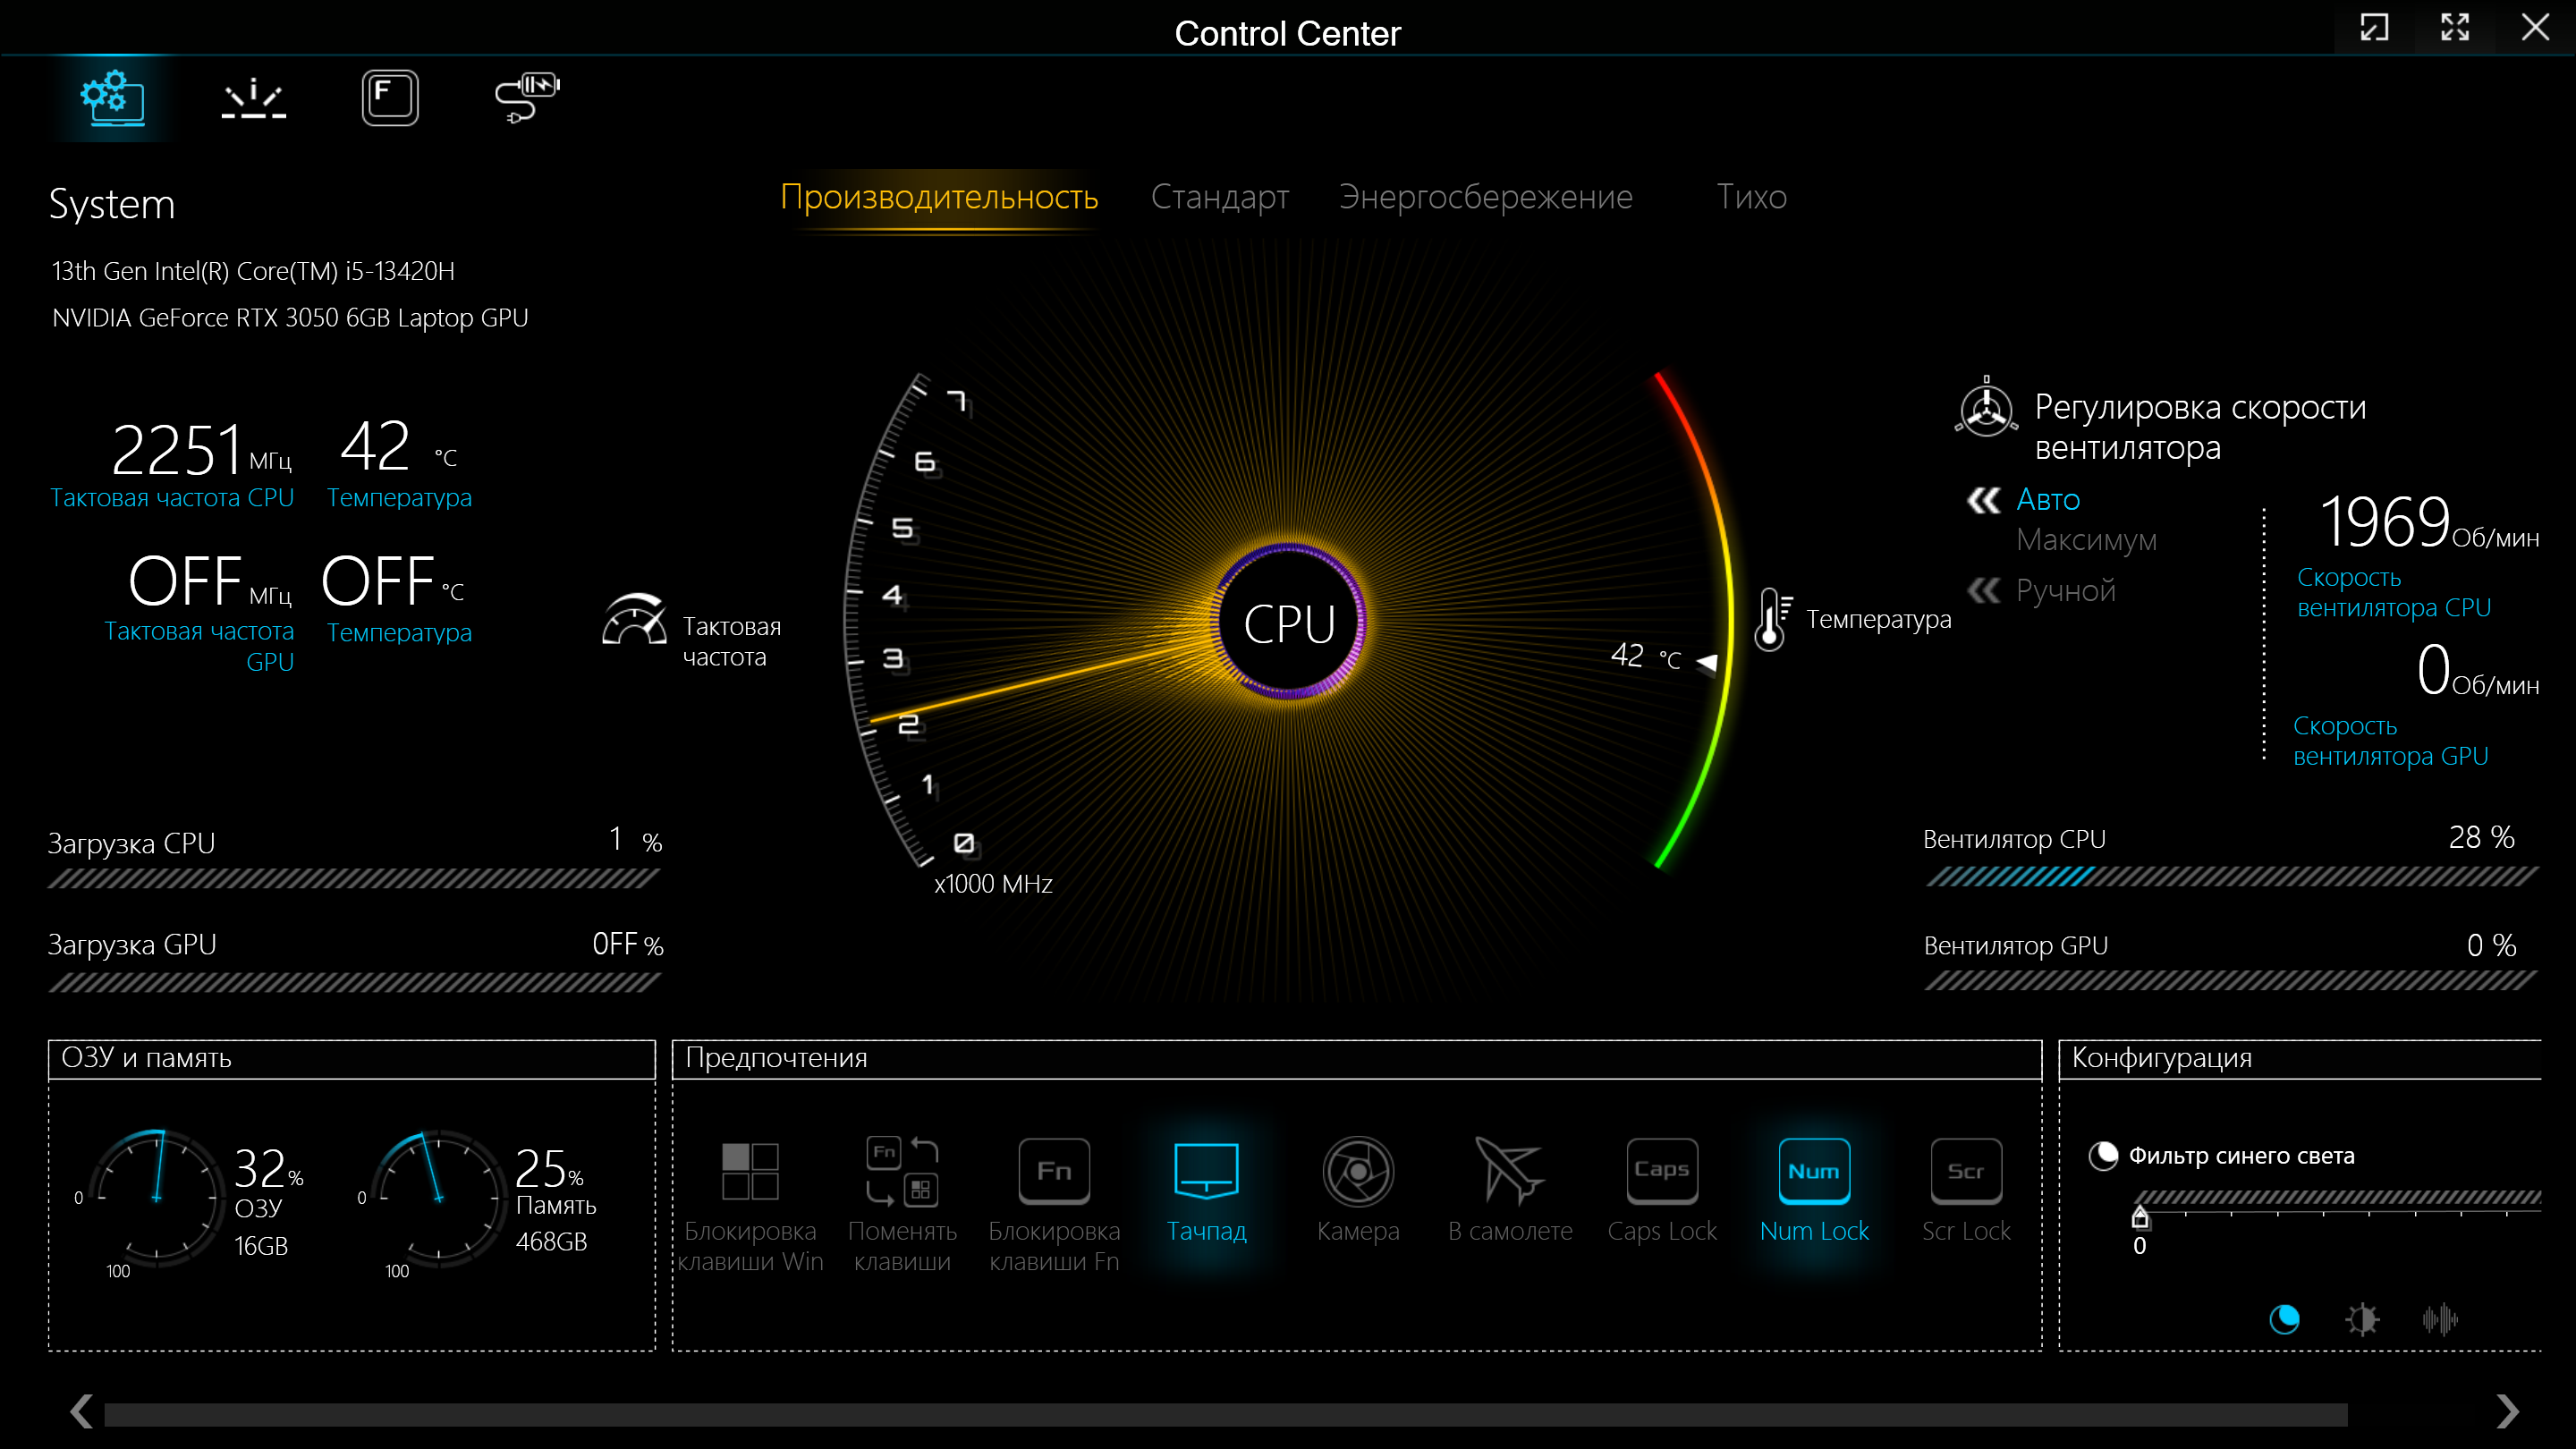Toggle the Тачпад touchpad option

(x=1206, y=1190)
